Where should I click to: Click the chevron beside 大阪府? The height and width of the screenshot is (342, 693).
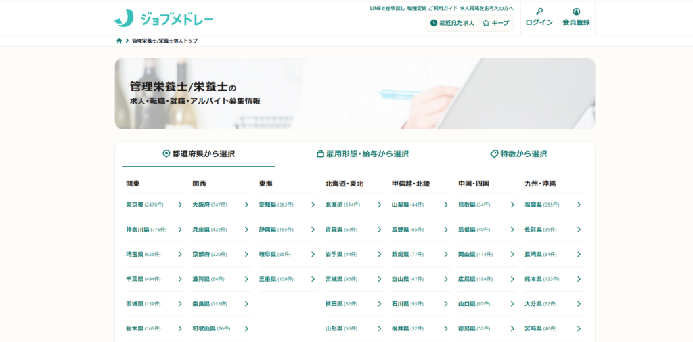246,205
